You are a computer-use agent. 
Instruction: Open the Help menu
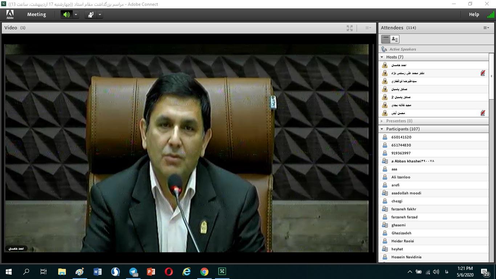click(474, 15)
